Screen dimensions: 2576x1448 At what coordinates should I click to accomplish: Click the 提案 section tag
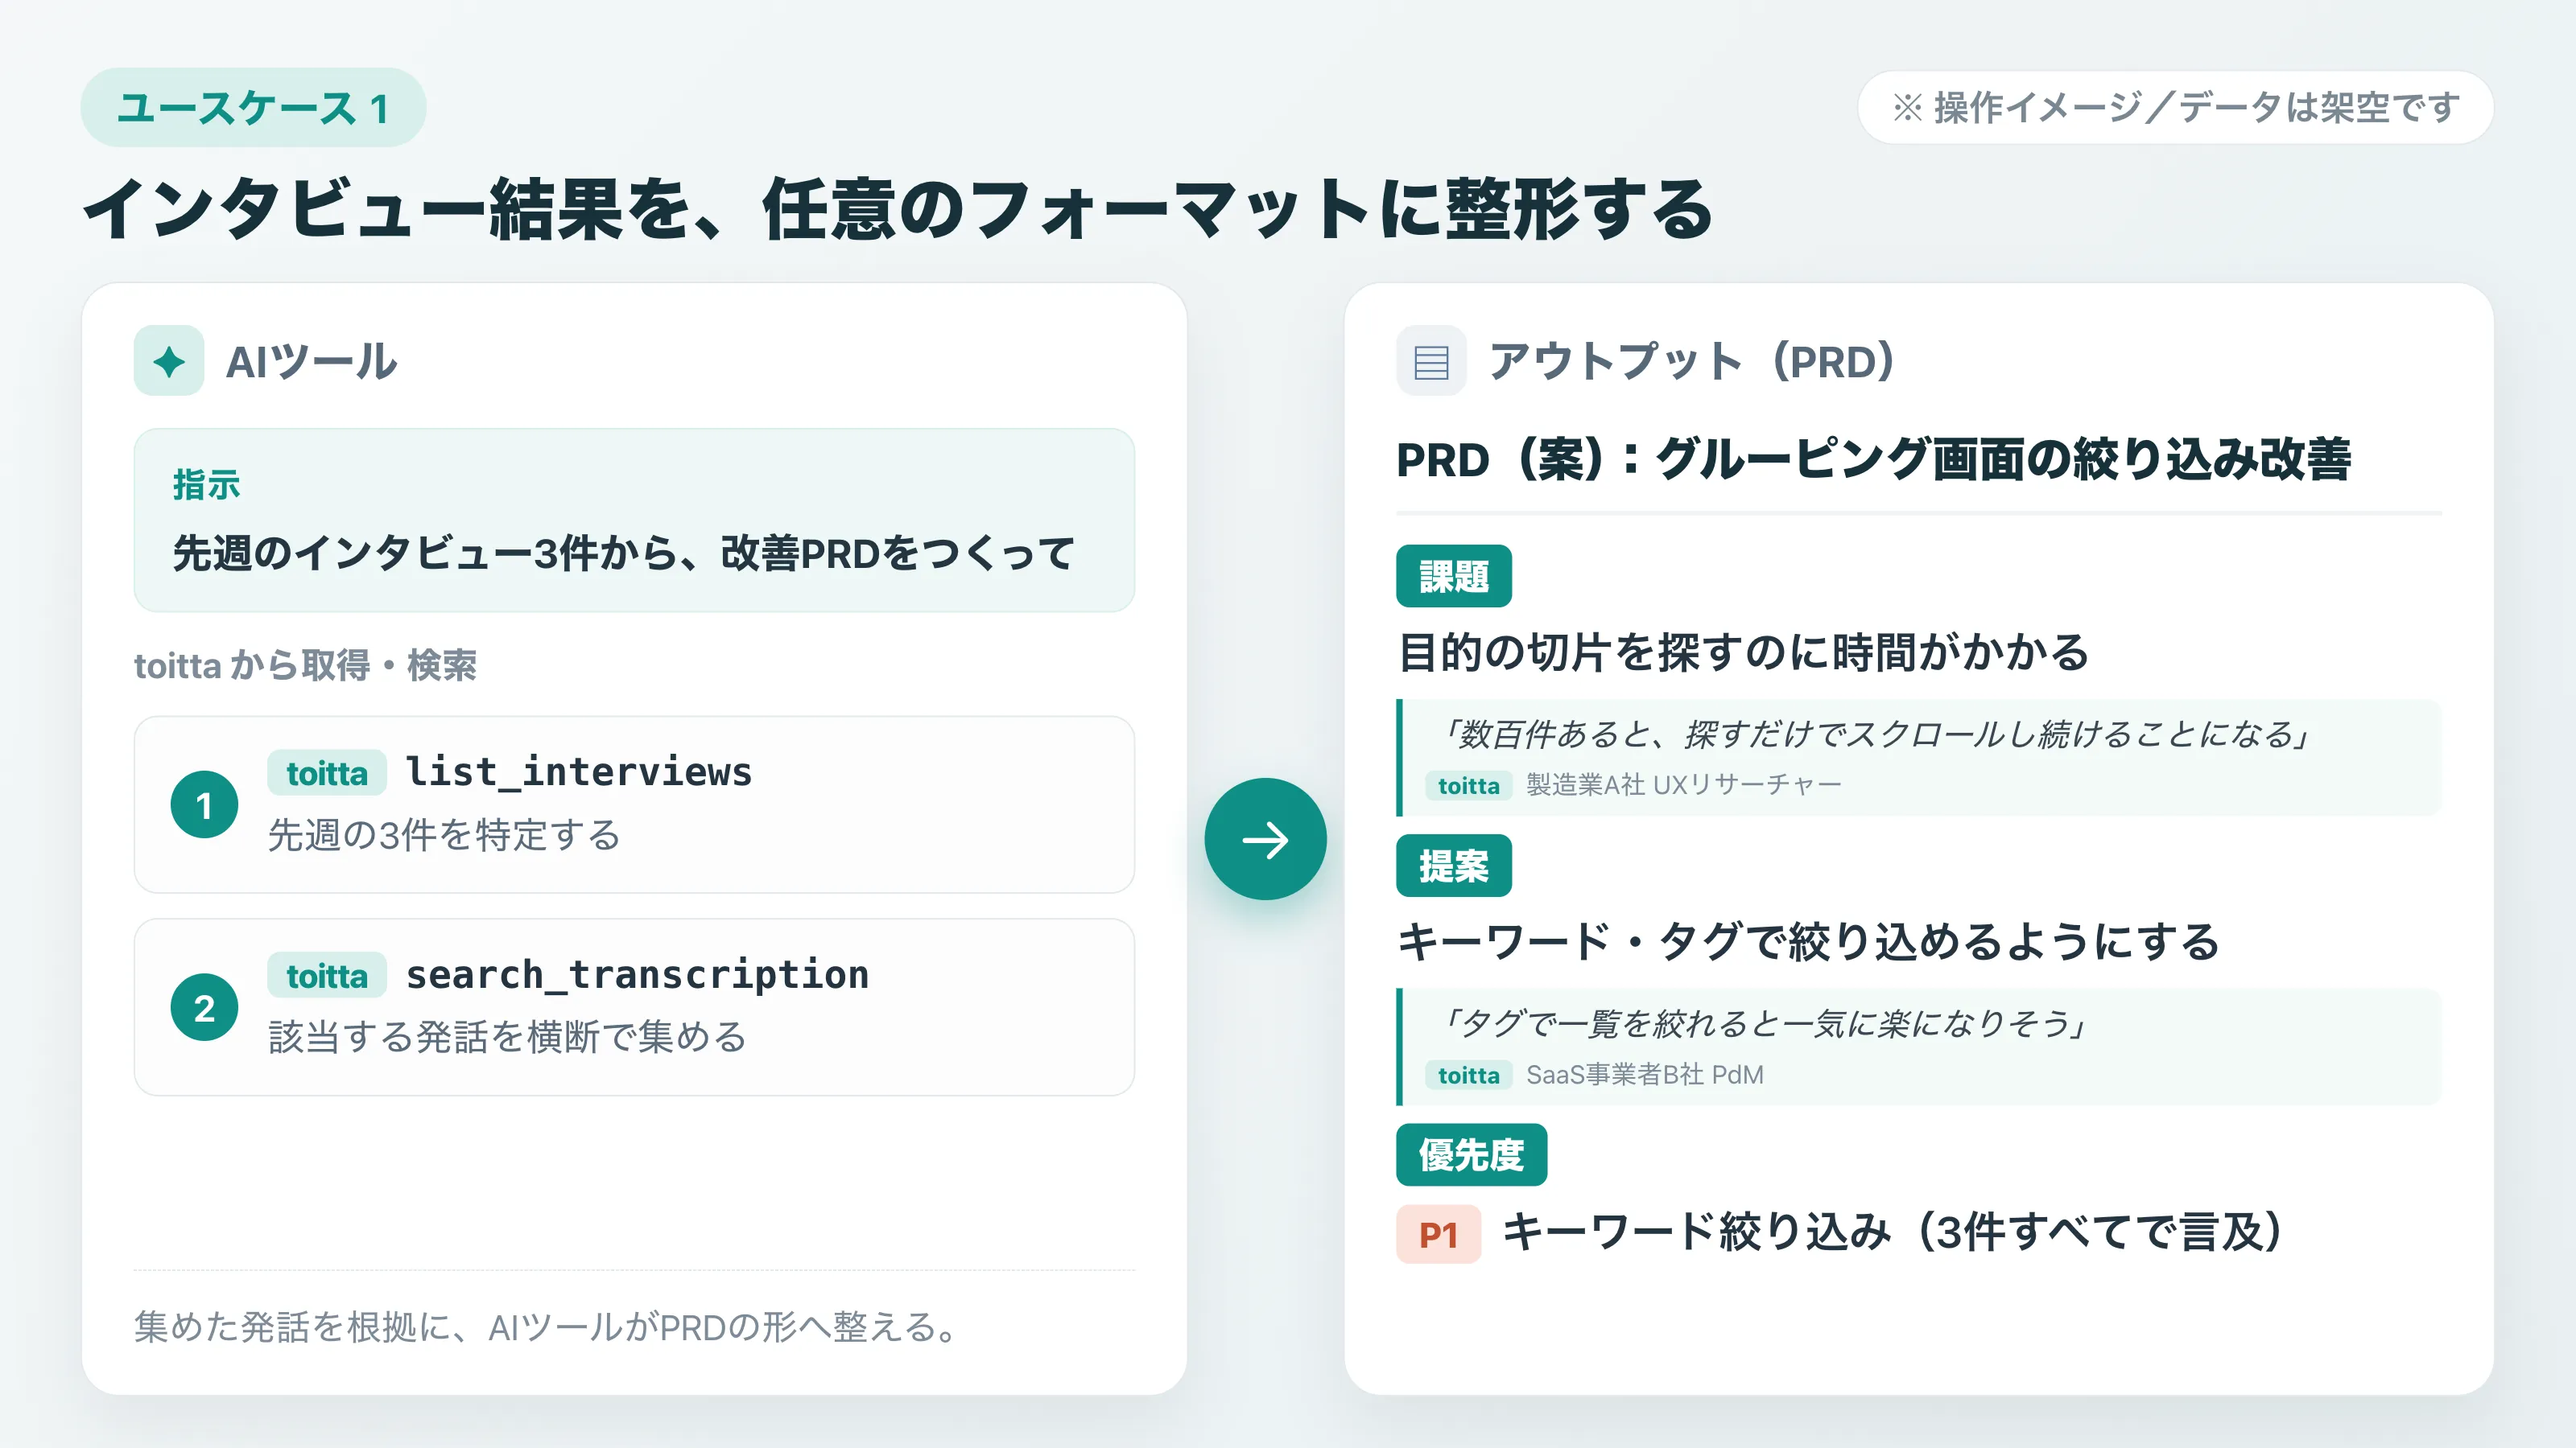tap(1453, 866)
